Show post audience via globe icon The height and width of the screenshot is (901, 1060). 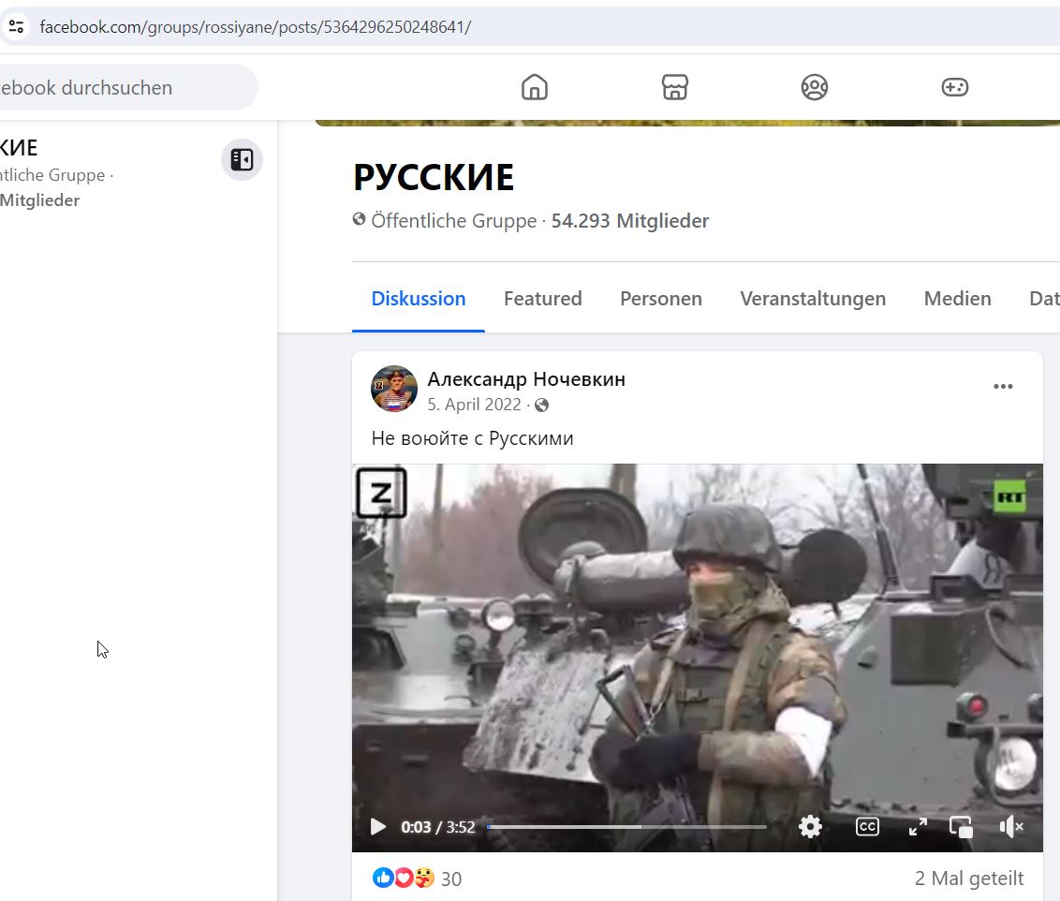click(x=541, y=405)
